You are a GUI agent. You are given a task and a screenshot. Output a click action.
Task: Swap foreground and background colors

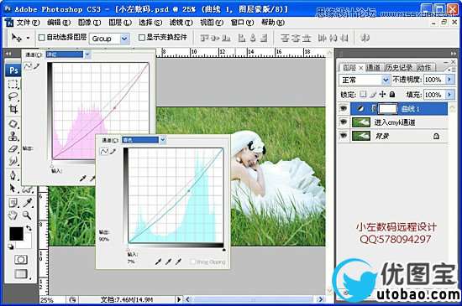point(29,228)
